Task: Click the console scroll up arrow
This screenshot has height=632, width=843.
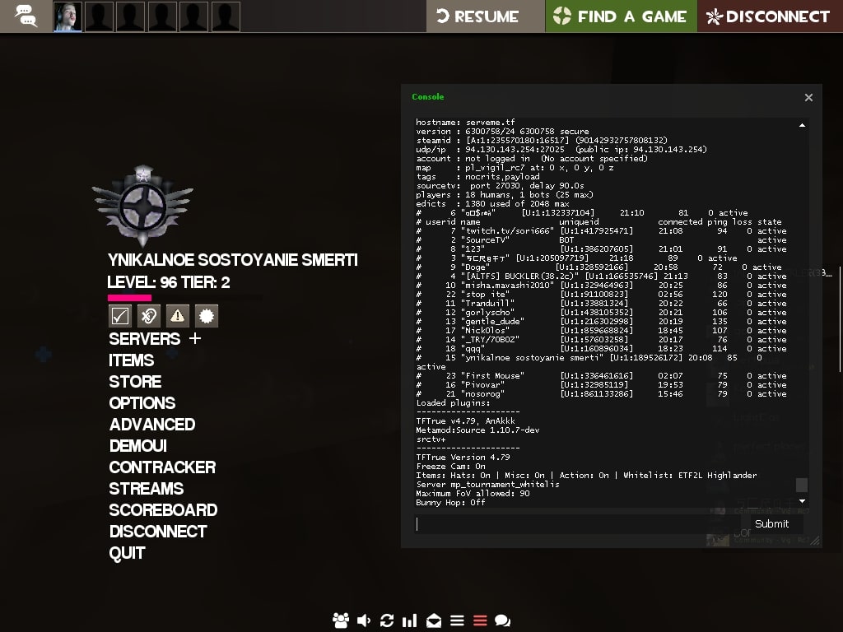Action: (x=802, y=125)
